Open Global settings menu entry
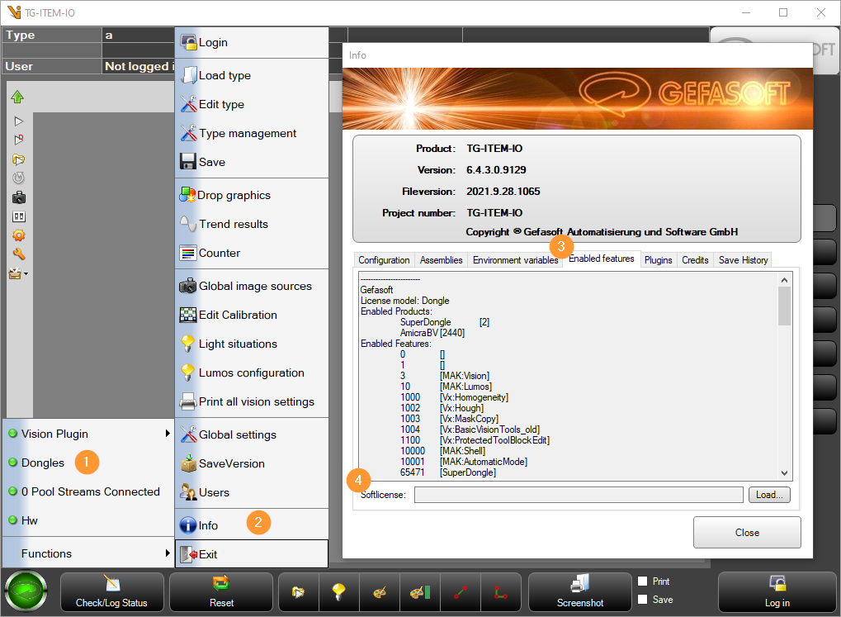The width and height of the screenshot is (841, 617). 252,434
